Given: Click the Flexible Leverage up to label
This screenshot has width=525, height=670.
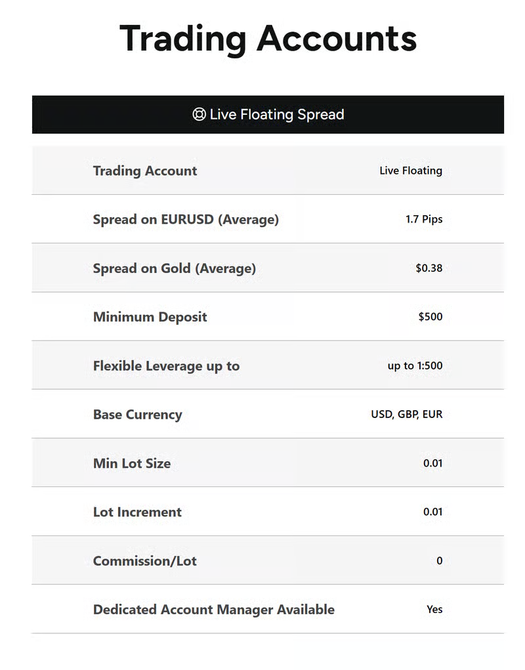Looking at the screenshot, I should (166, 366).
